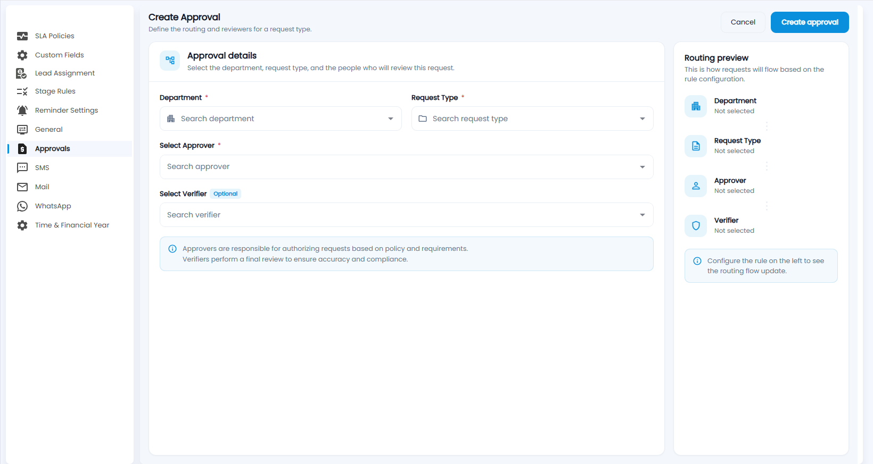Click the SLA Policies sidebar icon
This screenshot has height=464, width=873.
pos(22,36)
